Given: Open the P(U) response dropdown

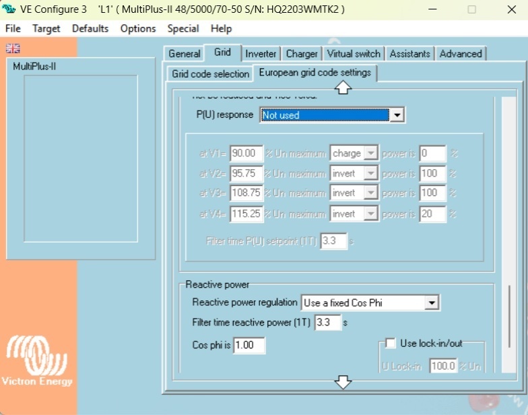Looking at the screenshot, I should (397, 115).
